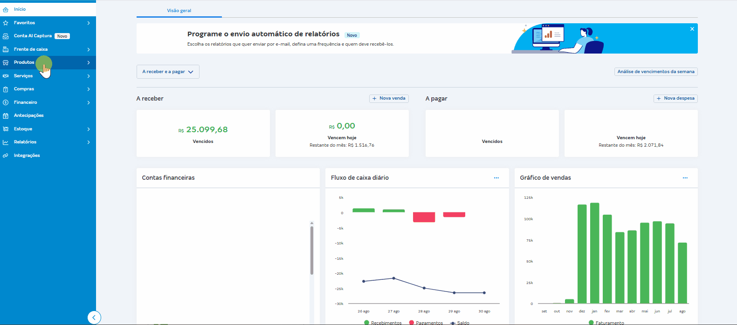The width and height of the screenshot is (737, 325).
Task: Open the 'A receber e a pagar' dropdown
Action: 168,72
